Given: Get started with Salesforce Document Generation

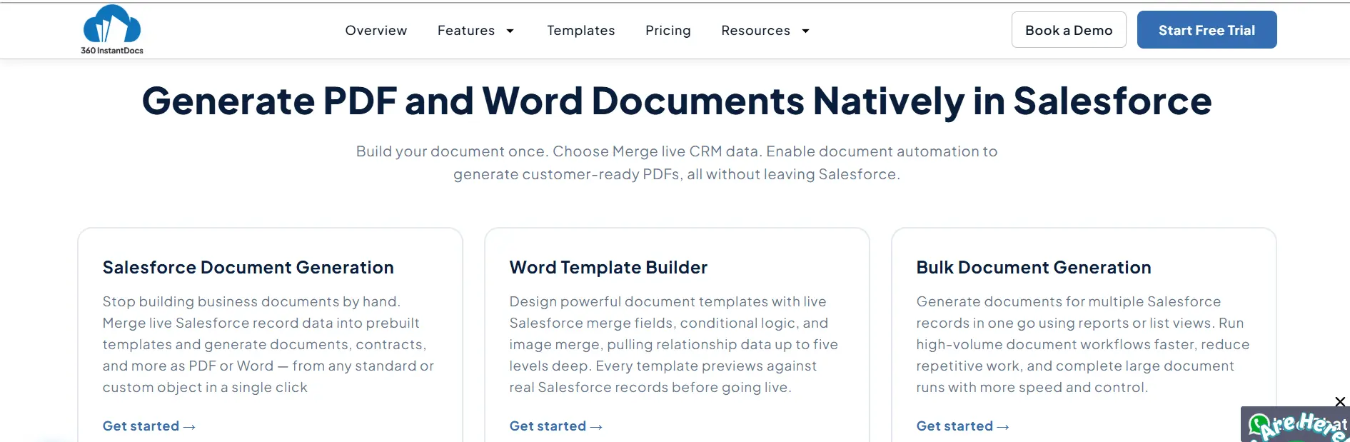Looking at the screenshot, I should pos(148,426).
